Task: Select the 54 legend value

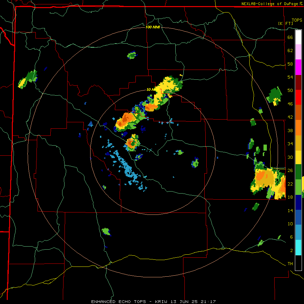Action: pos(290,77)
